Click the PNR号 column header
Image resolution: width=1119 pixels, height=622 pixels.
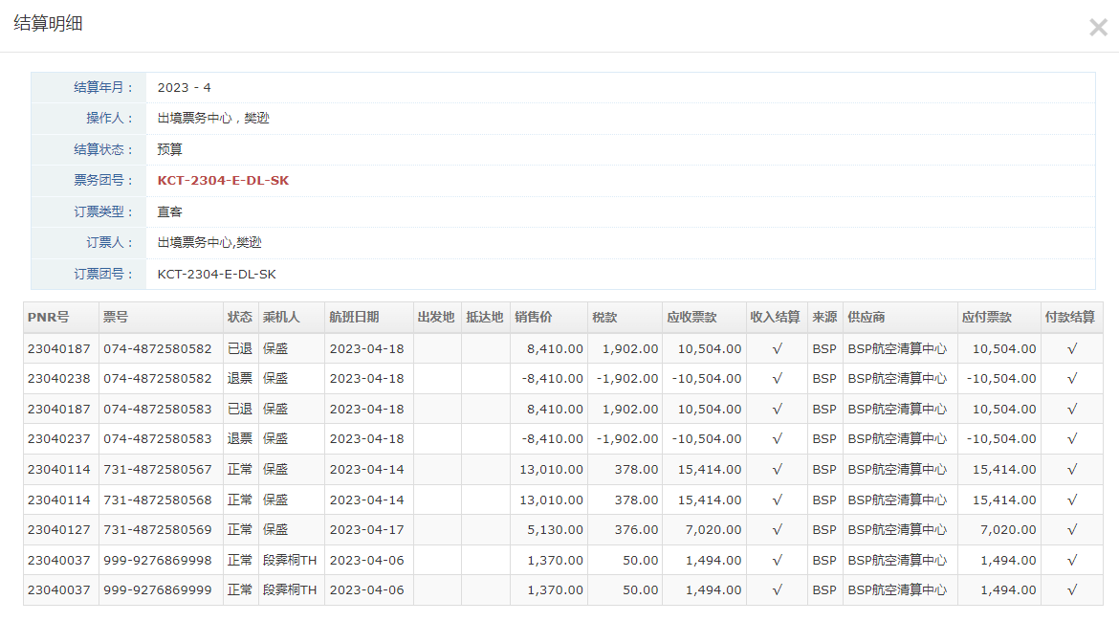point(48,318)
